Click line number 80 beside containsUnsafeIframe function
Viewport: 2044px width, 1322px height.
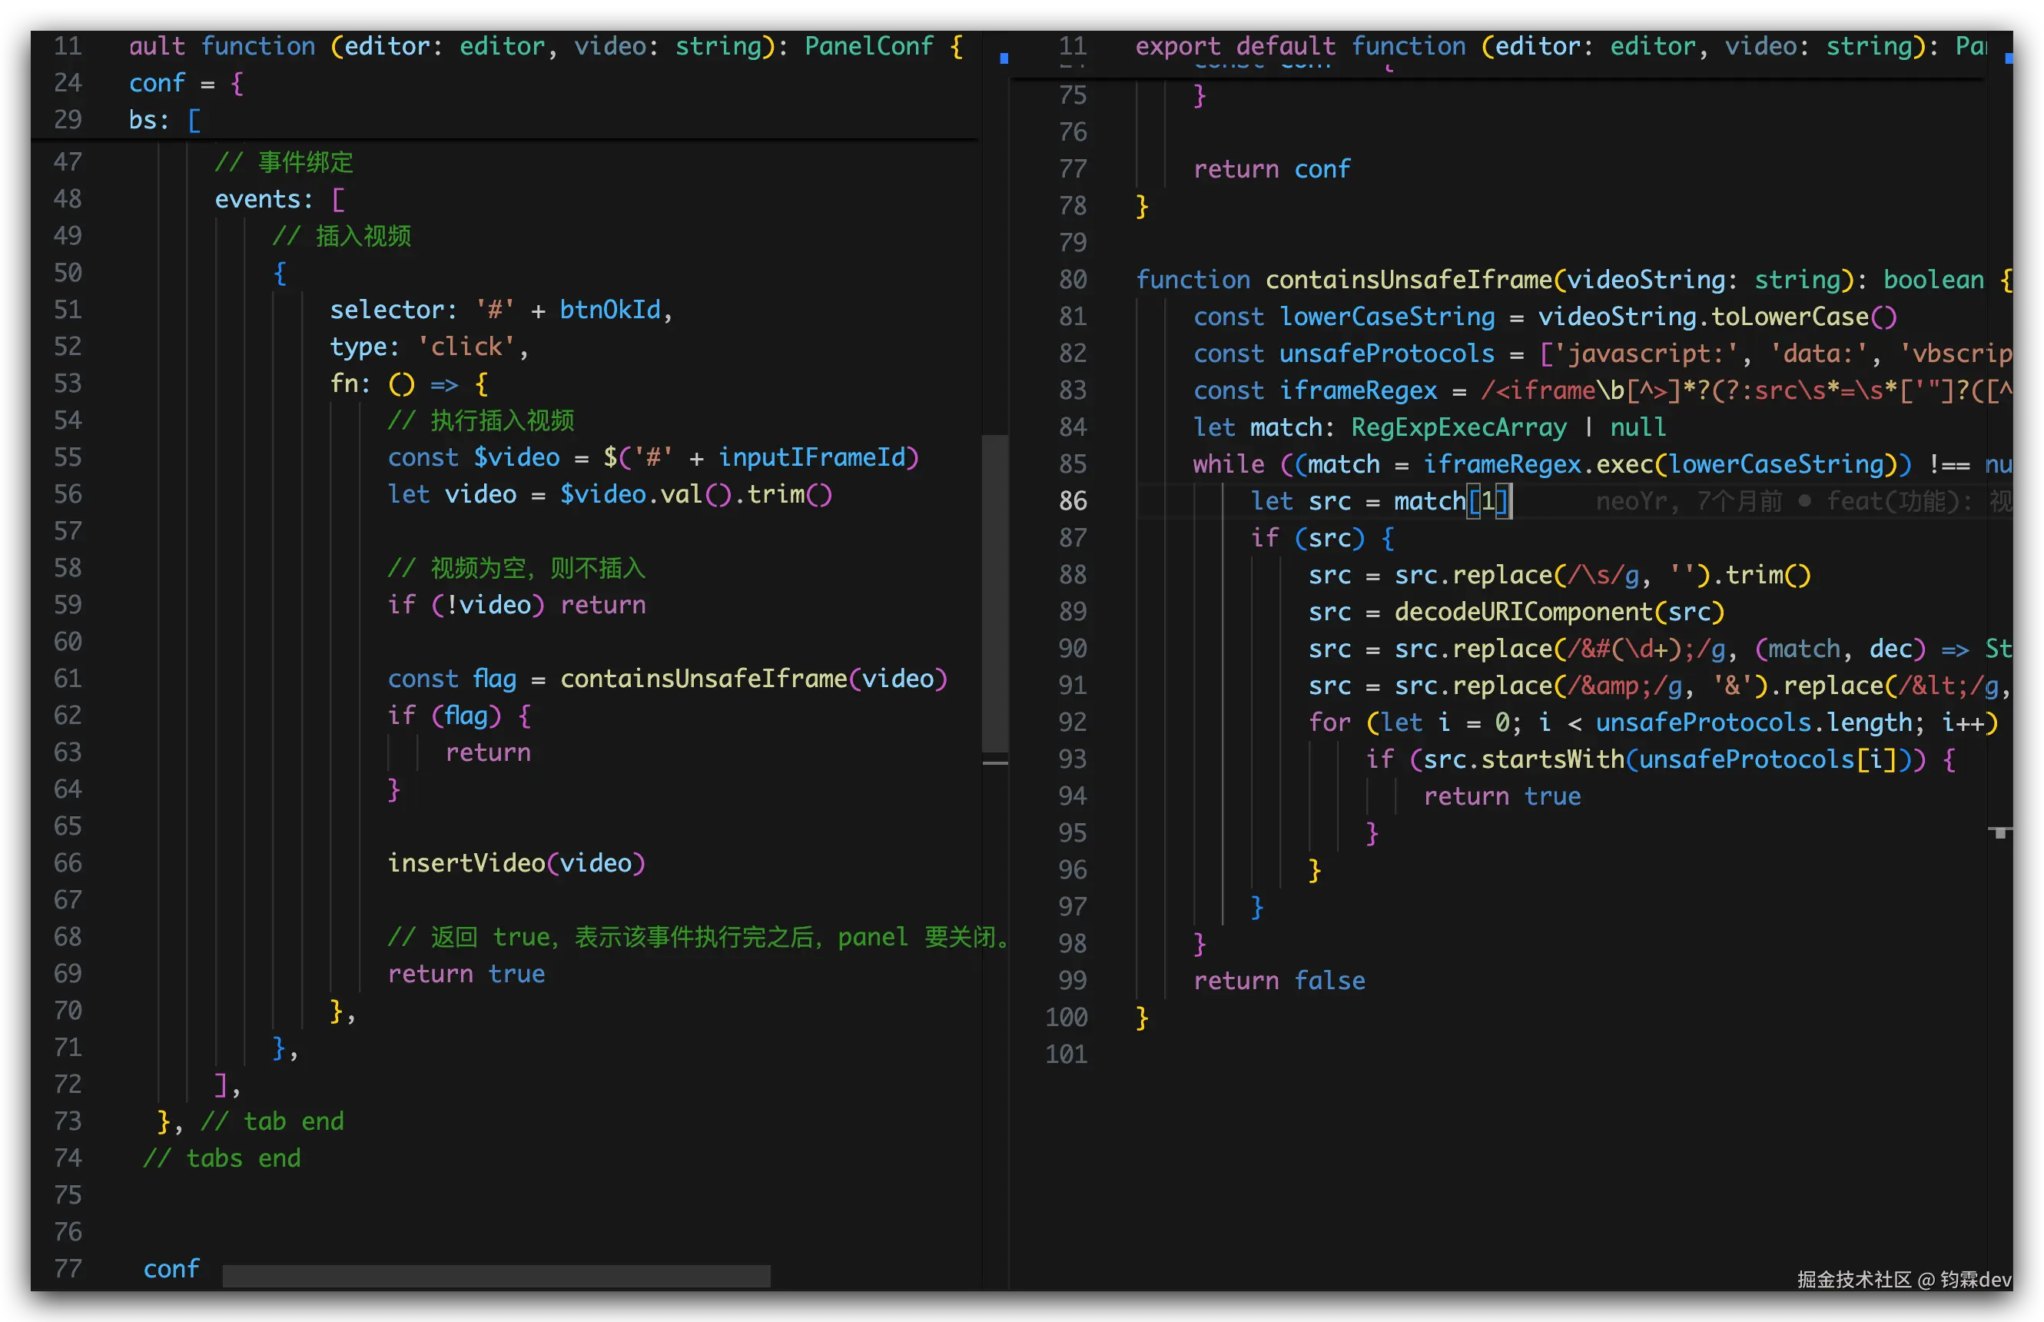pyautogui.click(x=1072, y=279)
